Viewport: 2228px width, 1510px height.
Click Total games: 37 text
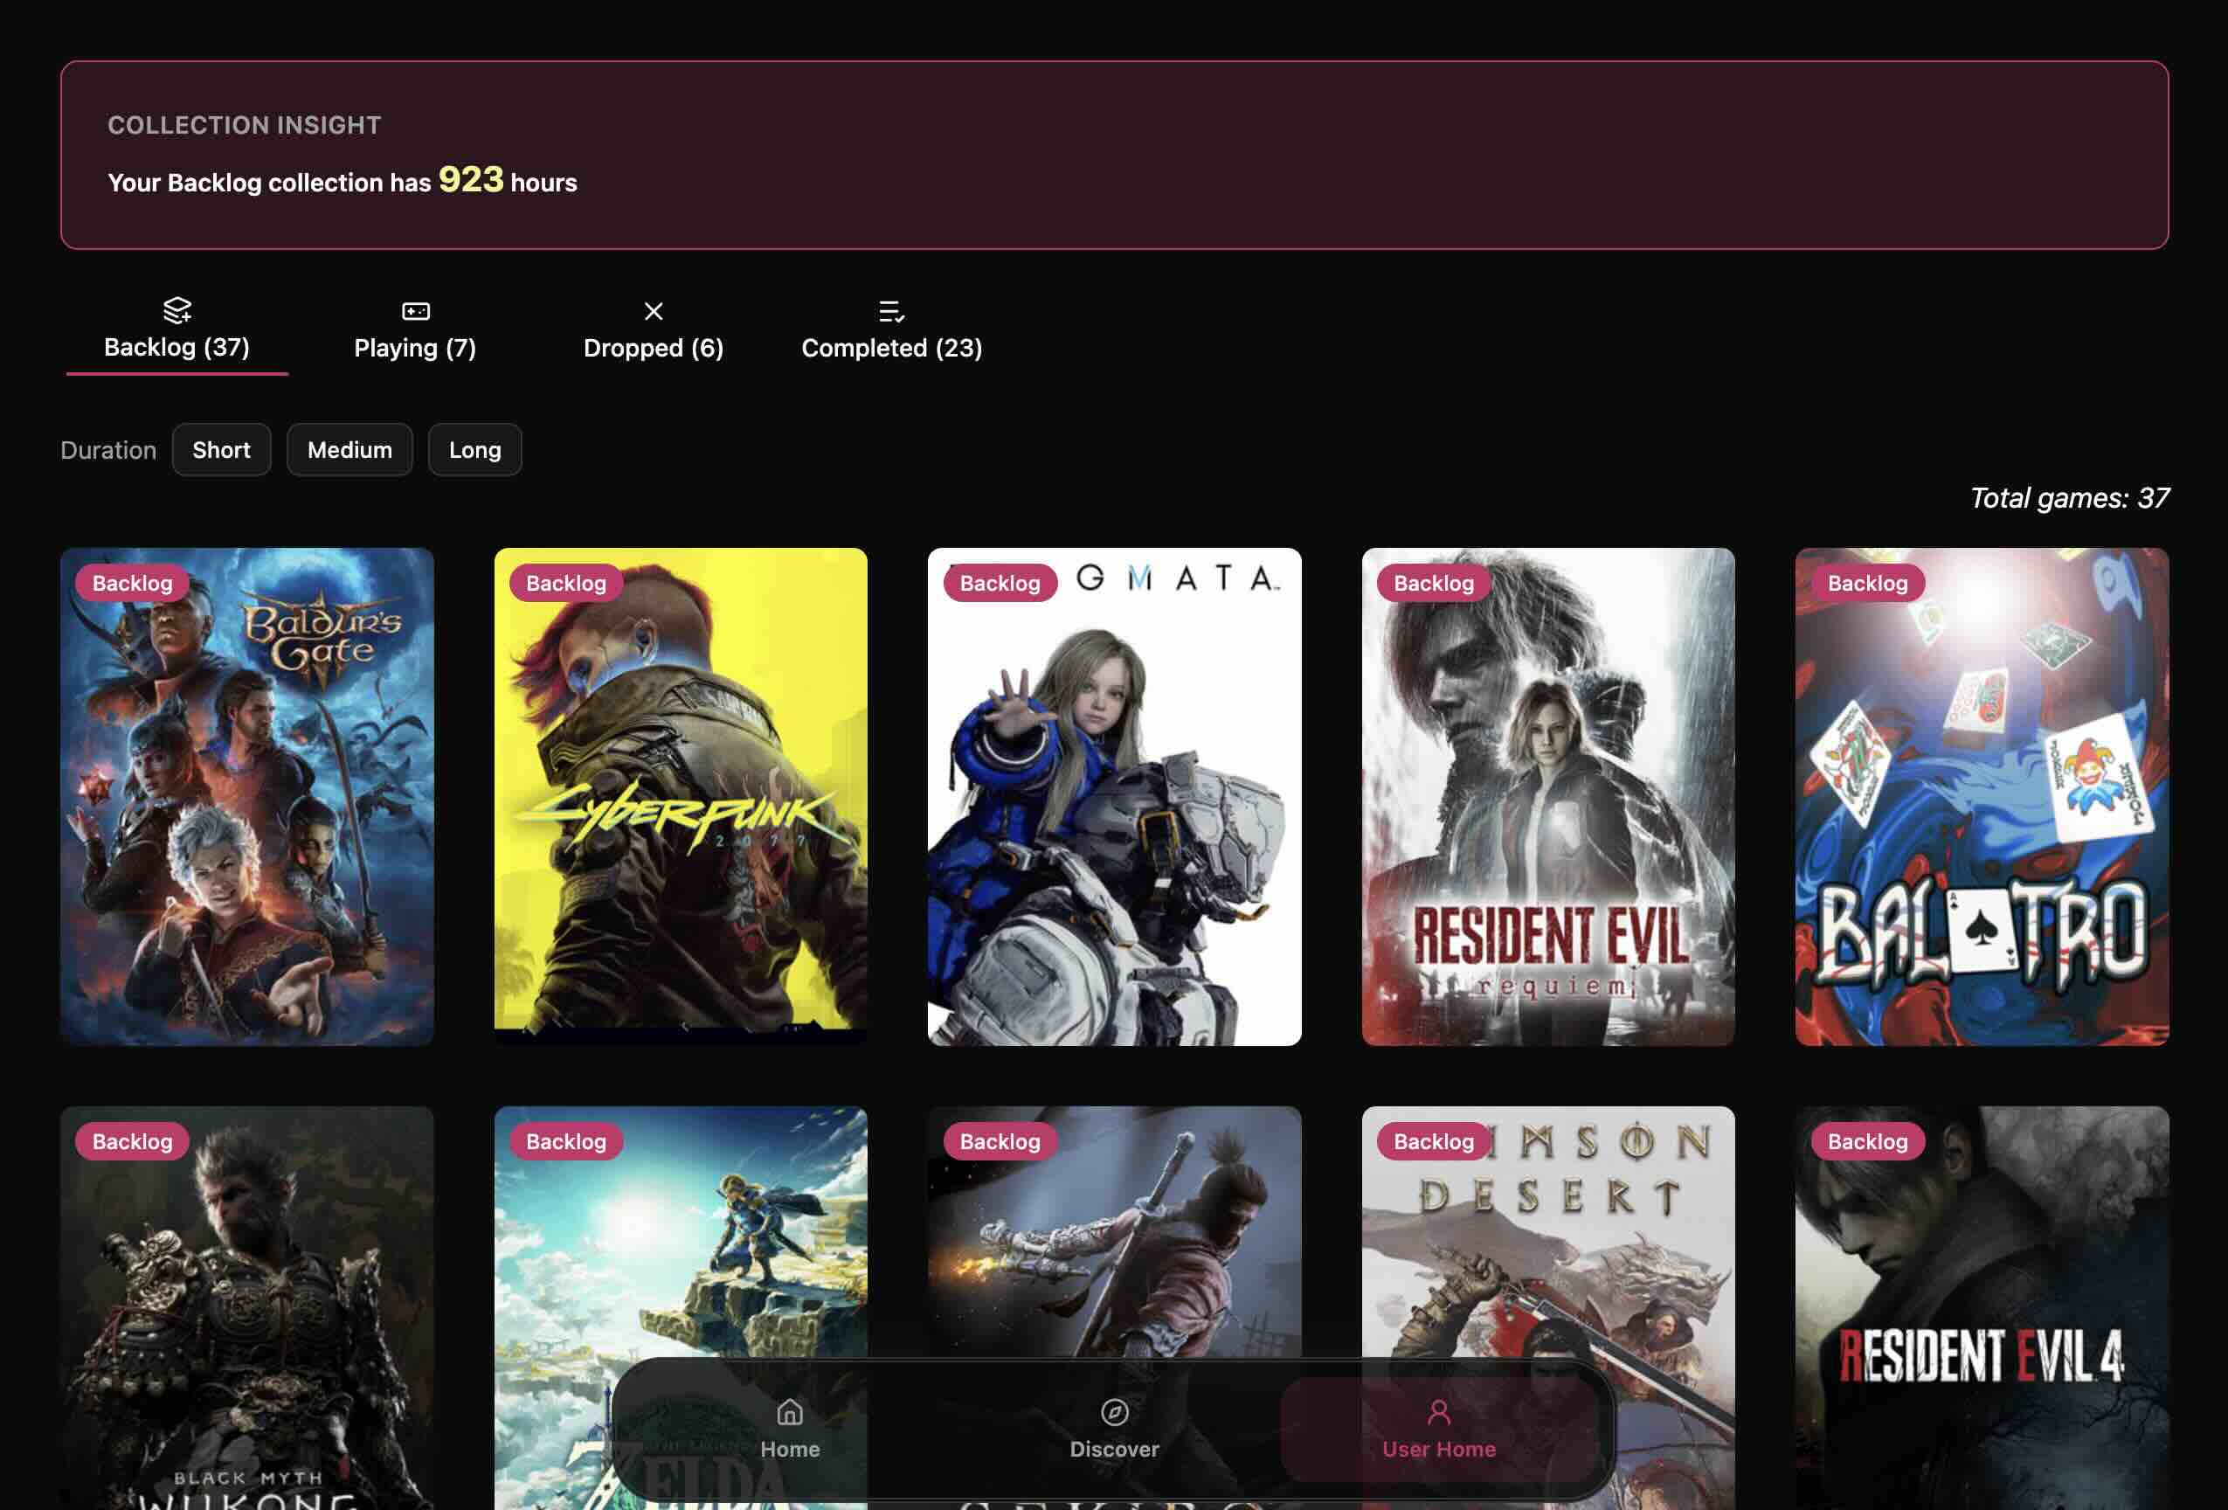click(x=2069, y=497)
